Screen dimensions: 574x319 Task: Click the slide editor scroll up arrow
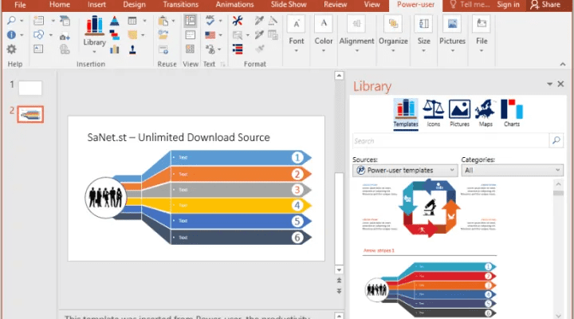click(x=339, y=76)
